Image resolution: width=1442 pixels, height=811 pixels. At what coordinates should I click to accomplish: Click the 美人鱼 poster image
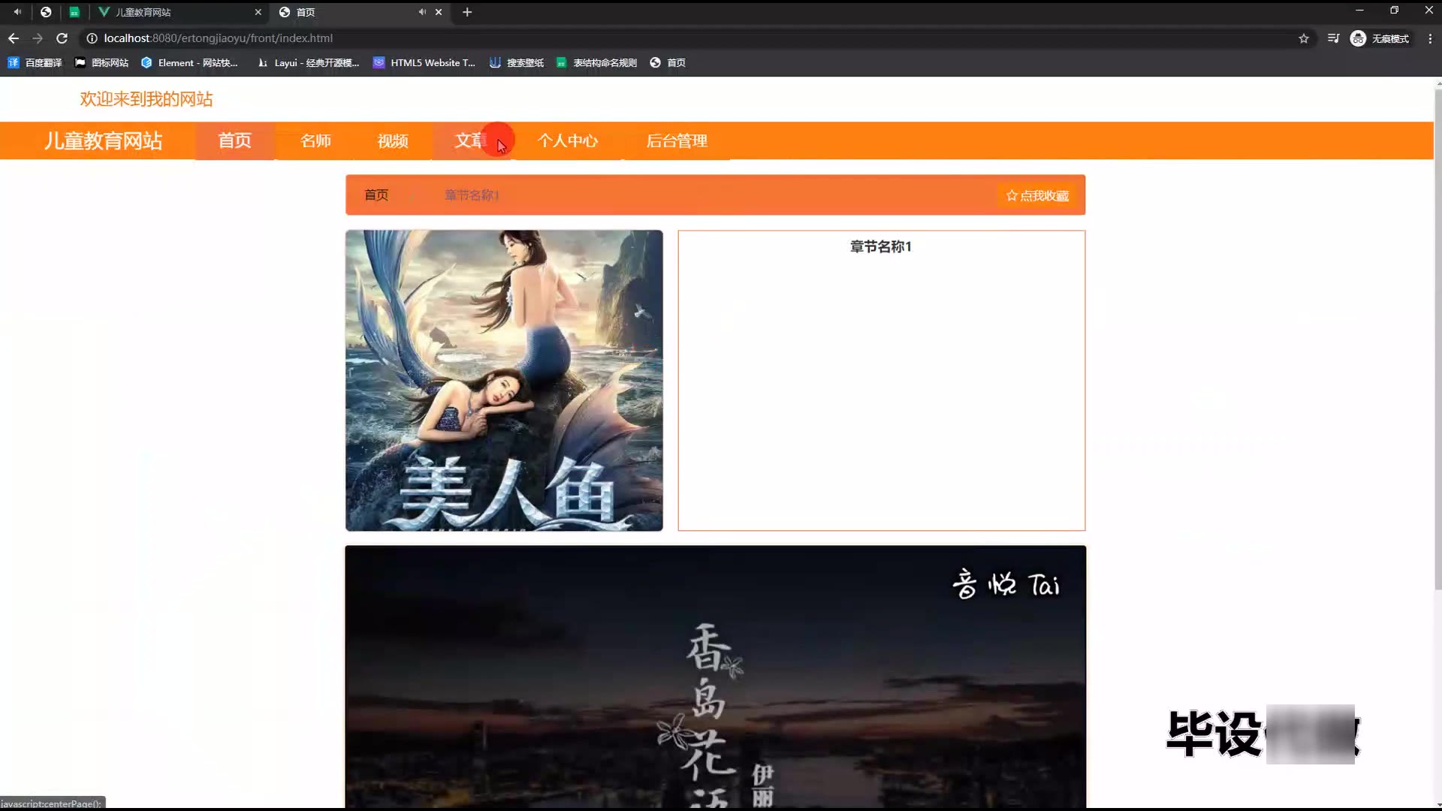coord(504,381)
